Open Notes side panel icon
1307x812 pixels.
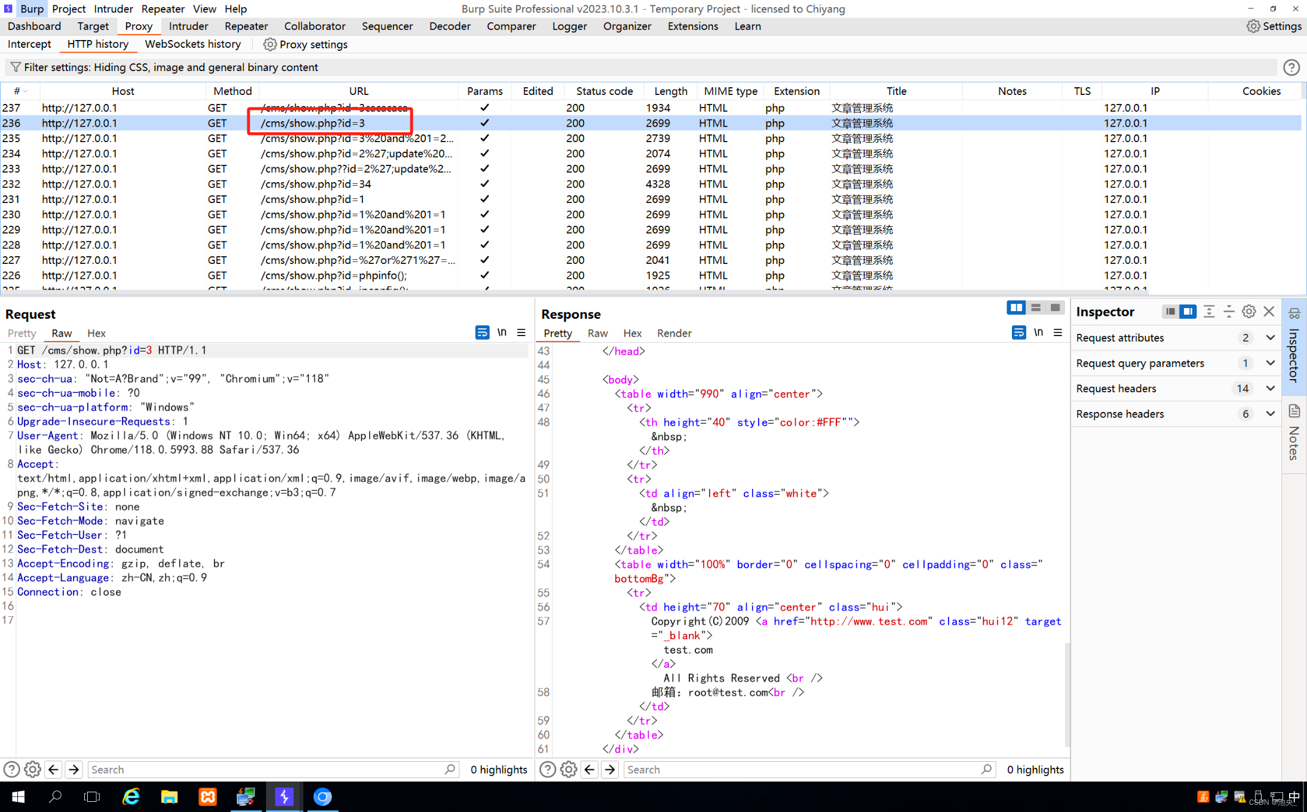1294,411
